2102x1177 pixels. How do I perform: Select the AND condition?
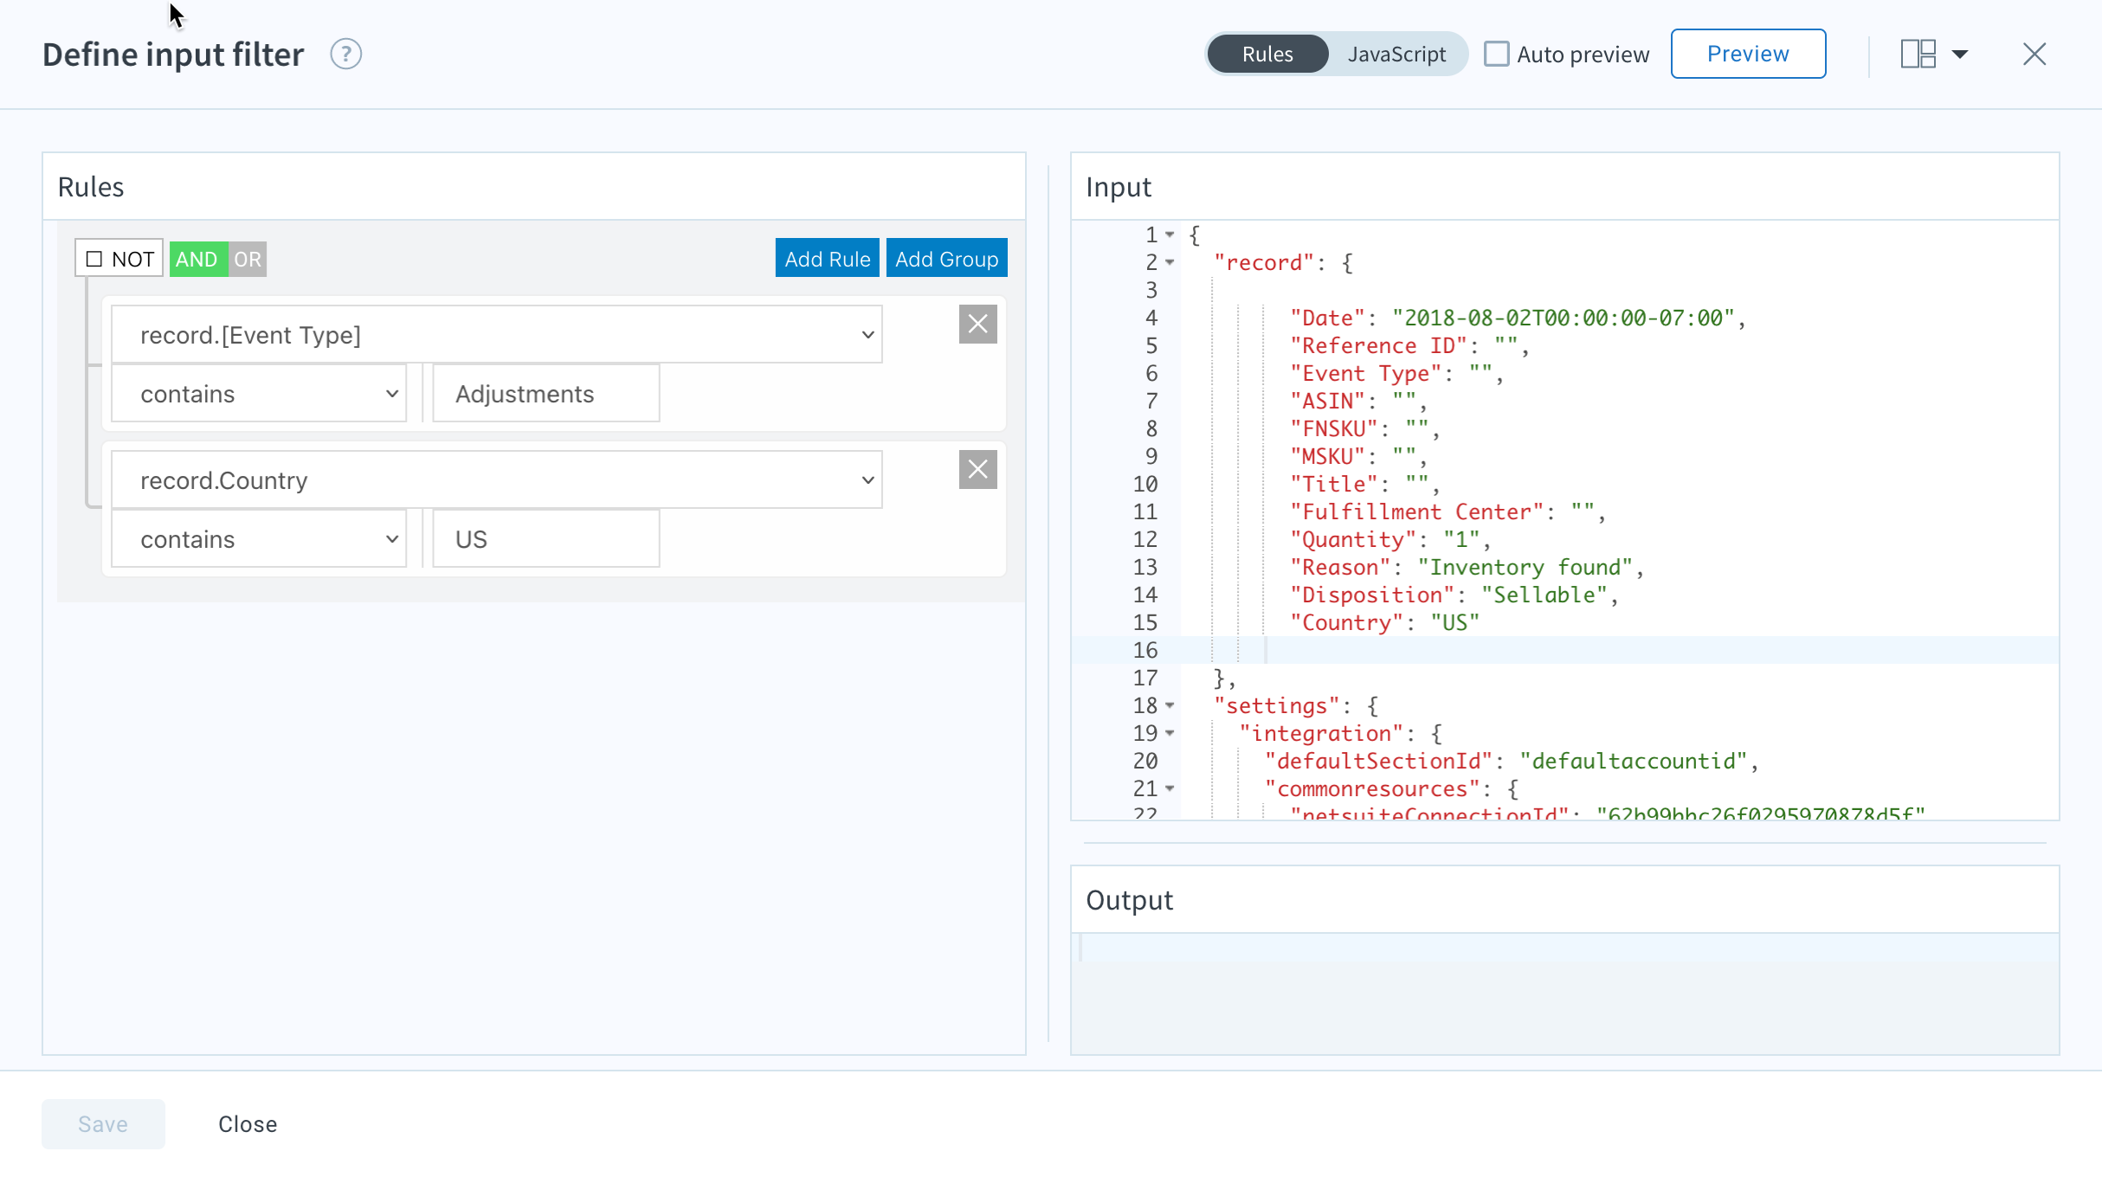(197, 259)
